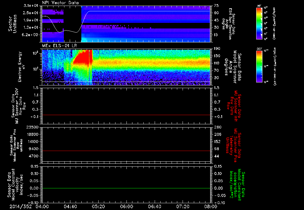Click the 44 telemetry axis value

(216, 156)
